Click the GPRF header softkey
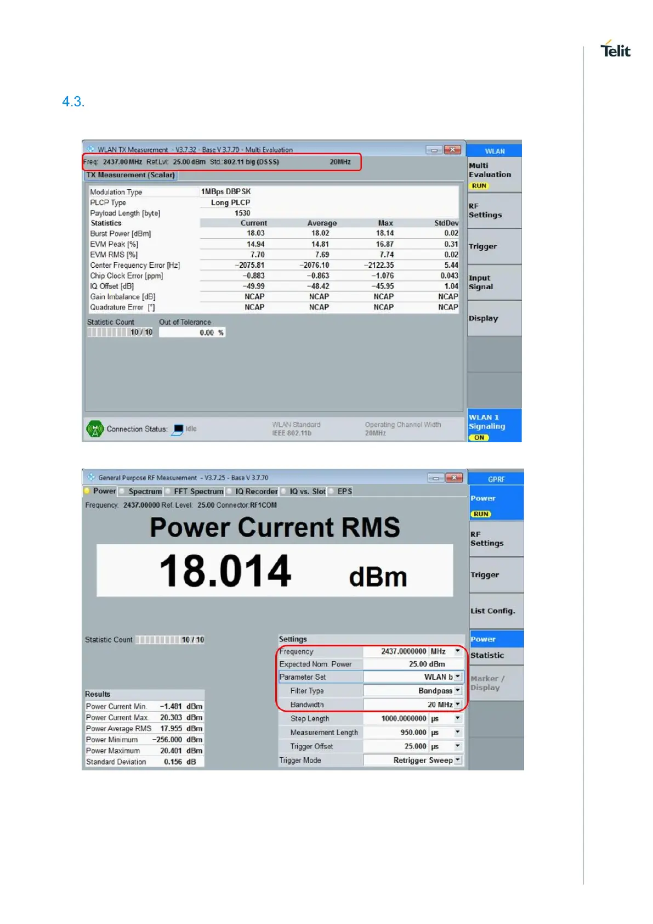The image size is (653, 924). tap(496, 479)
